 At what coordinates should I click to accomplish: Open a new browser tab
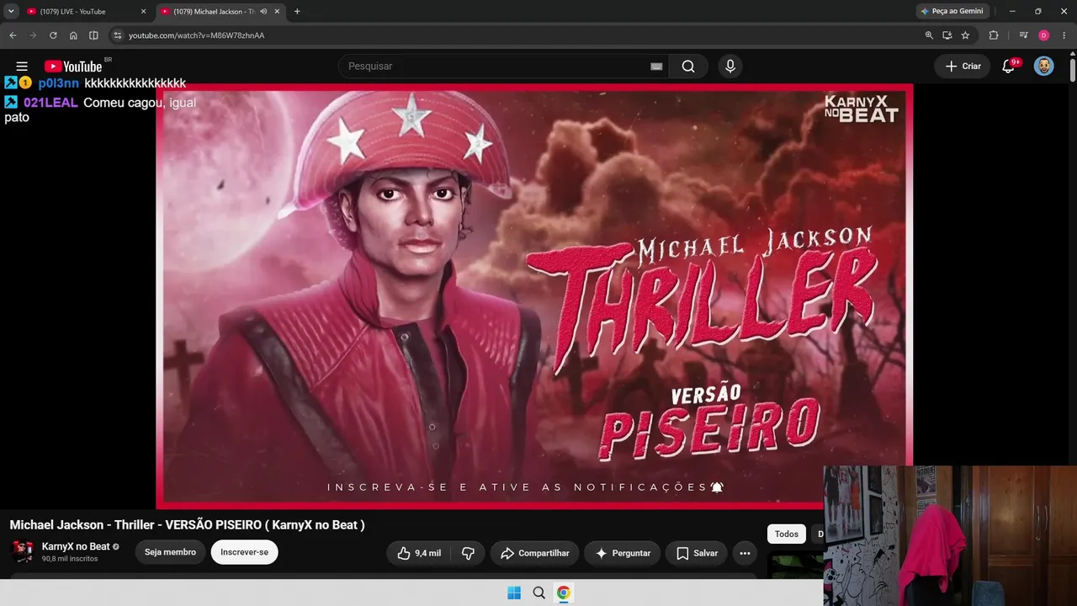[x=297, y=12]
